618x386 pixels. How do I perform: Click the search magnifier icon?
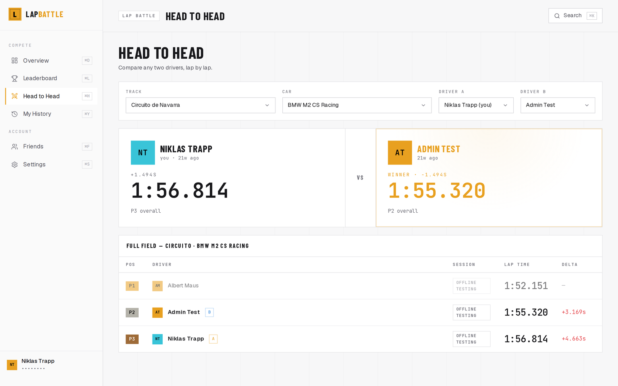(x=557, y=16)
